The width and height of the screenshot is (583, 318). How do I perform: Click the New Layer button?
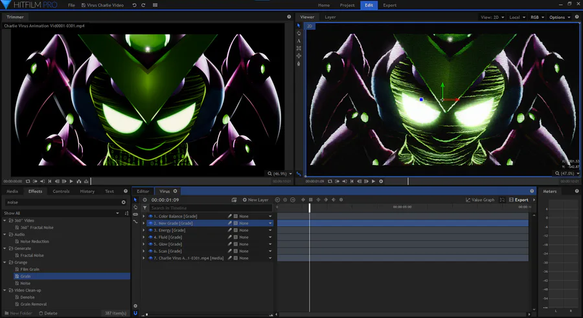click(x=255, y=200)
